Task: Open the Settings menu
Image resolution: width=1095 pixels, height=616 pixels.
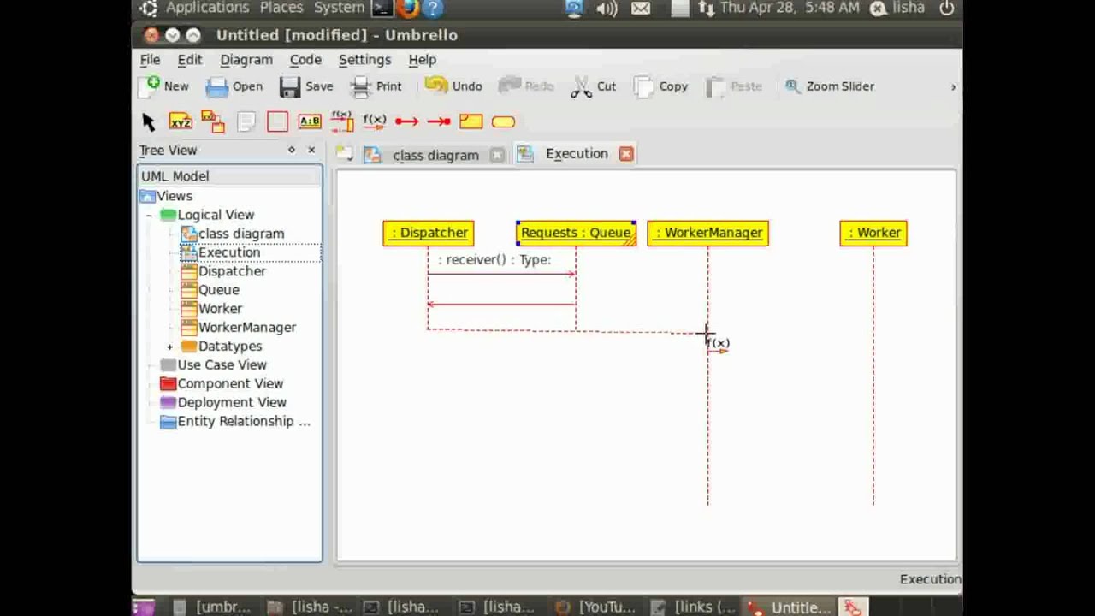Action: coord(364,60)
